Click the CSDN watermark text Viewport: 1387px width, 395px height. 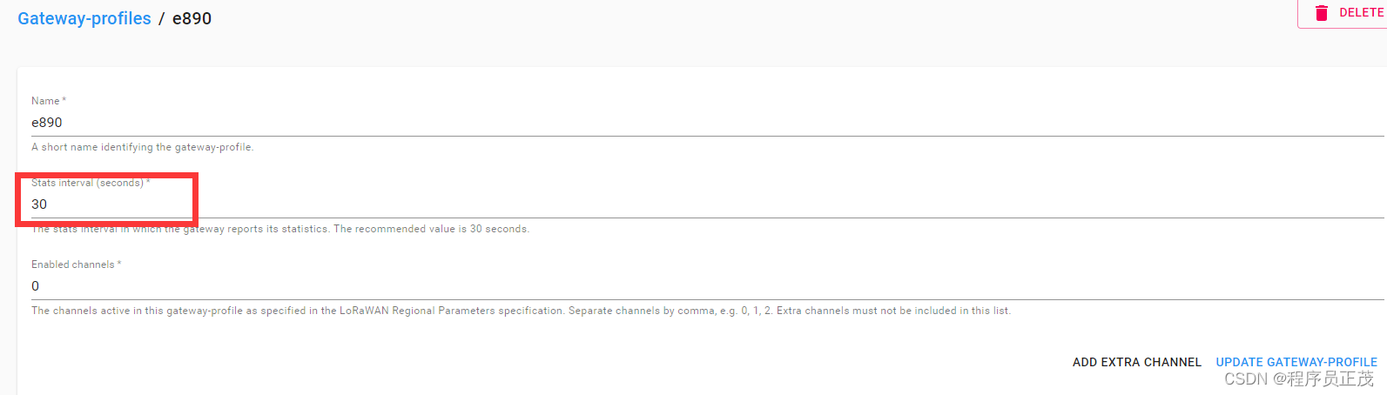(x=1298, y=379)
